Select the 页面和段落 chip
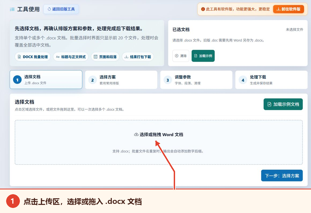Viewport: 311px width, 213px height. pos(105,57)
